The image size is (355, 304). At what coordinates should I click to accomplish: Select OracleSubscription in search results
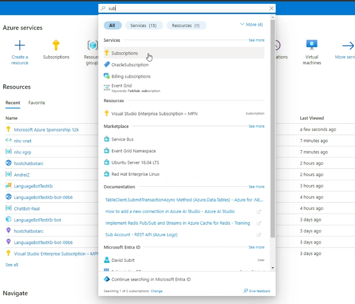[x=130, y=65]
